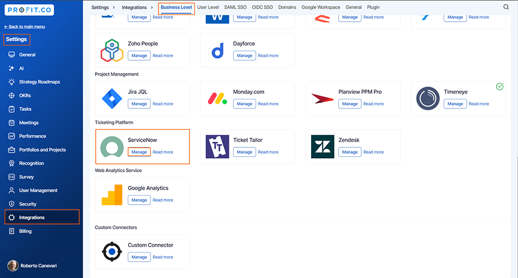Click the OKRs target icon
Screen dimensions: 518x278
(x=11, y=96)
